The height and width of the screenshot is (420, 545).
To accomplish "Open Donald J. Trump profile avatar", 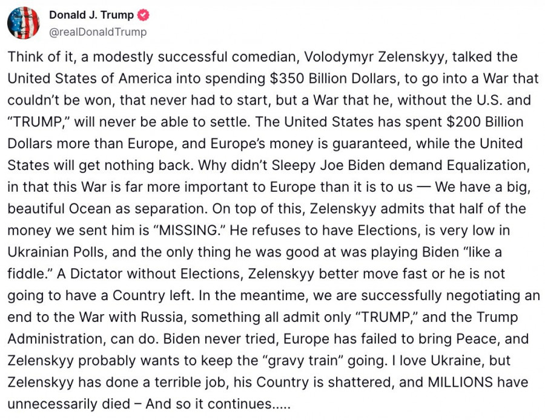I will click(23, 23).
